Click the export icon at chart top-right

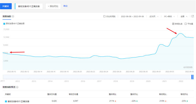[x=193, y=16]
